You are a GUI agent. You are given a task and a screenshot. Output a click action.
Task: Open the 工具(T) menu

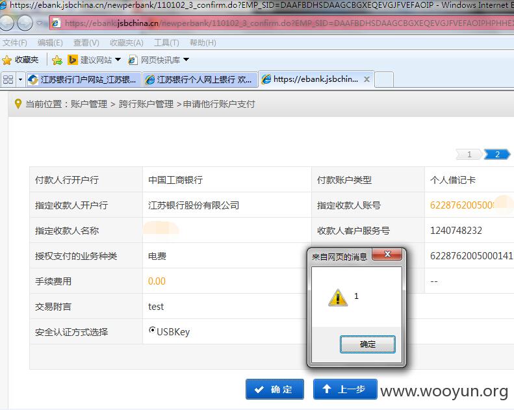166,43
